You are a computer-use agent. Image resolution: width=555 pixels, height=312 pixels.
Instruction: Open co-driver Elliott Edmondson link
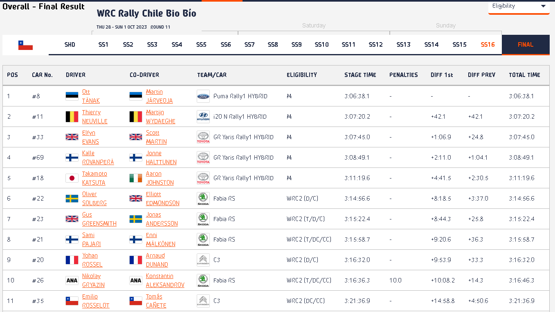[163, 199]
